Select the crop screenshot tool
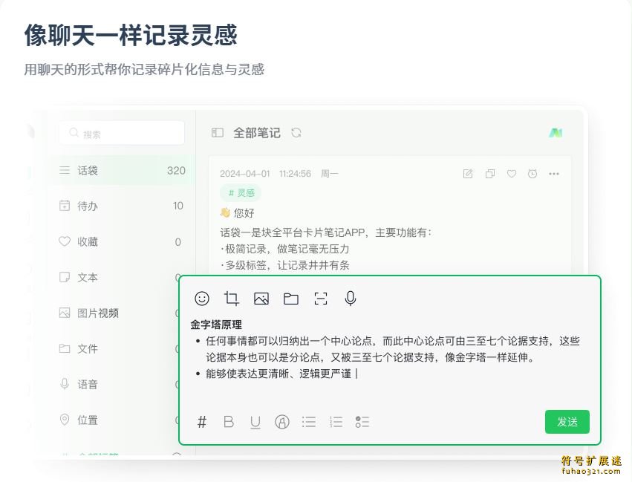The image size is (632, 482). [232, 299]
